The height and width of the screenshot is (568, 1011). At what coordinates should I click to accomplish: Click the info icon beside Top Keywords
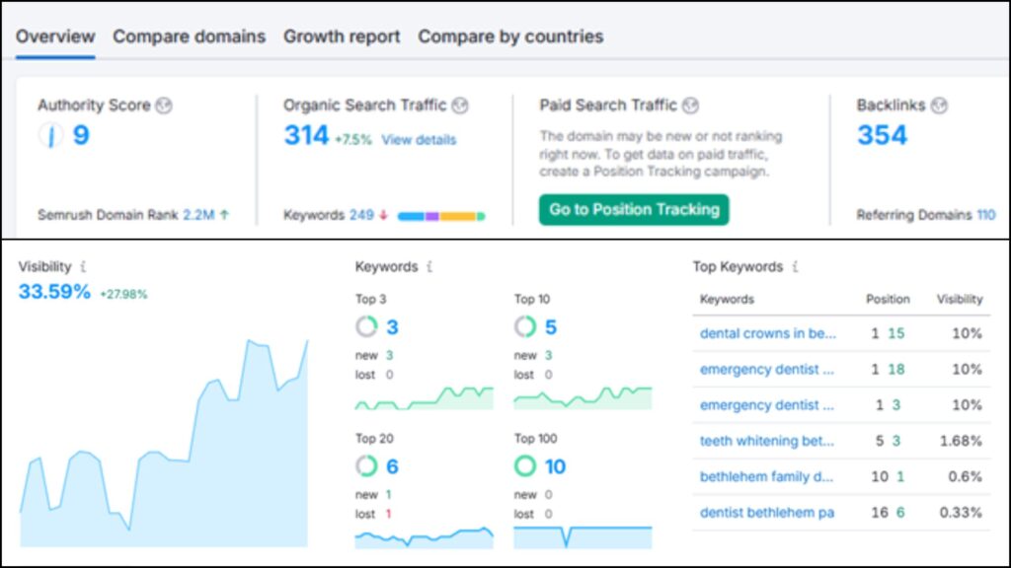click(x=795, y=266)
